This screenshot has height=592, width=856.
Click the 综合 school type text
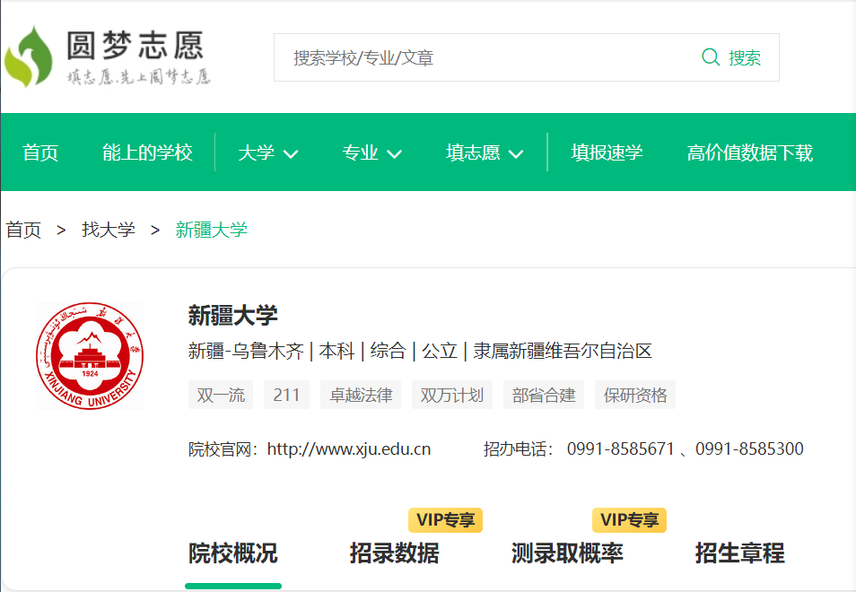(389, 351)
